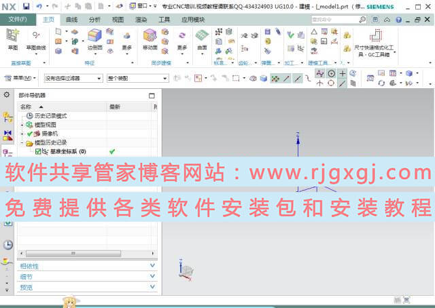Click the yellow coins icon right of modeling tools
The image size is (435, 308).
(x=347, y=35)
